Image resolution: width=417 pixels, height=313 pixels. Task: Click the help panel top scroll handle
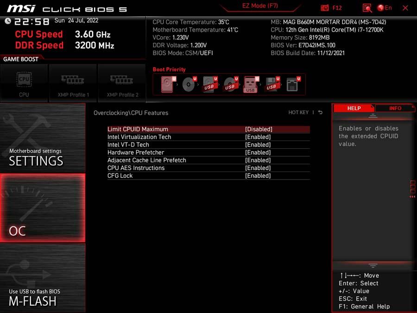click(373, 116)
